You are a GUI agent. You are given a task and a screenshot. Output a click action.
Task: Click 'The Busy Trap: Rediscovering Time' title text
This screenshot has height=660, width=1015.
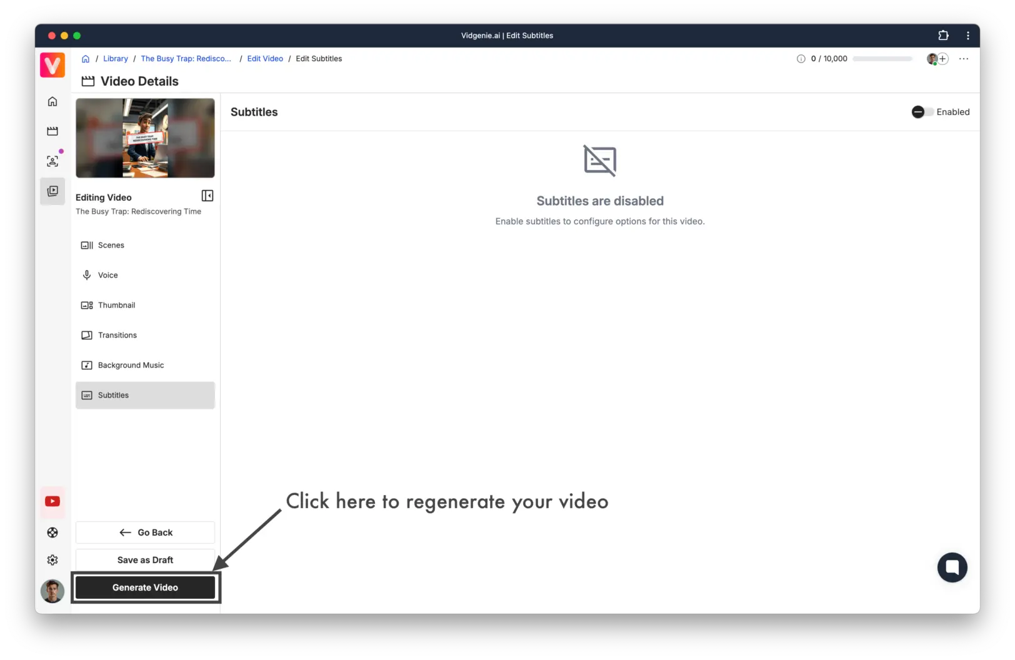[138, 212]
